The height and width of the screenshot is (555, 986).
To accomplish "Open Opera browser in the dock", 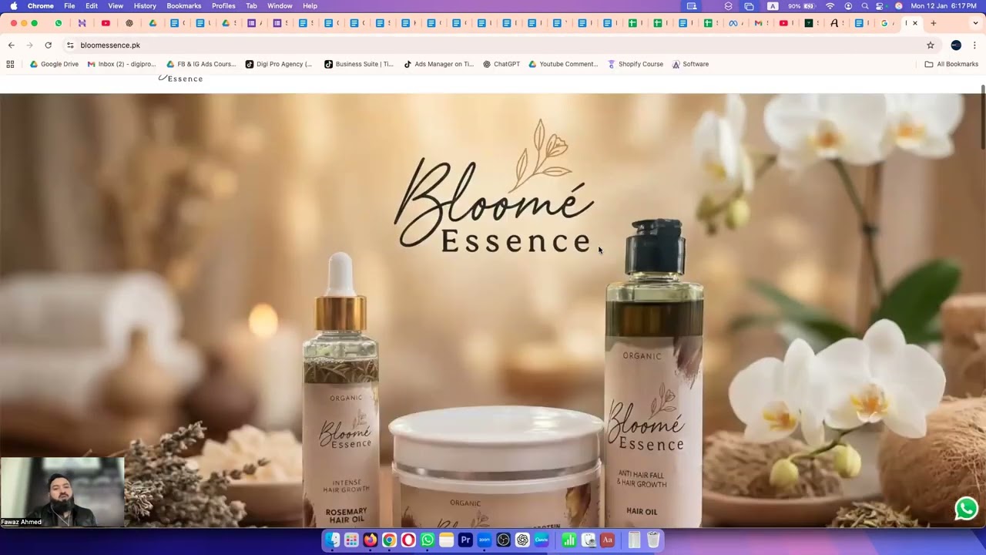I will 408,540.
